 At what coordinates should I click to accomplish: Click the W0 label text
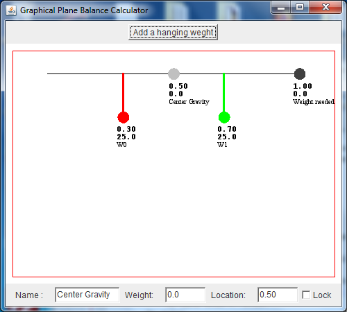(121, 145)
